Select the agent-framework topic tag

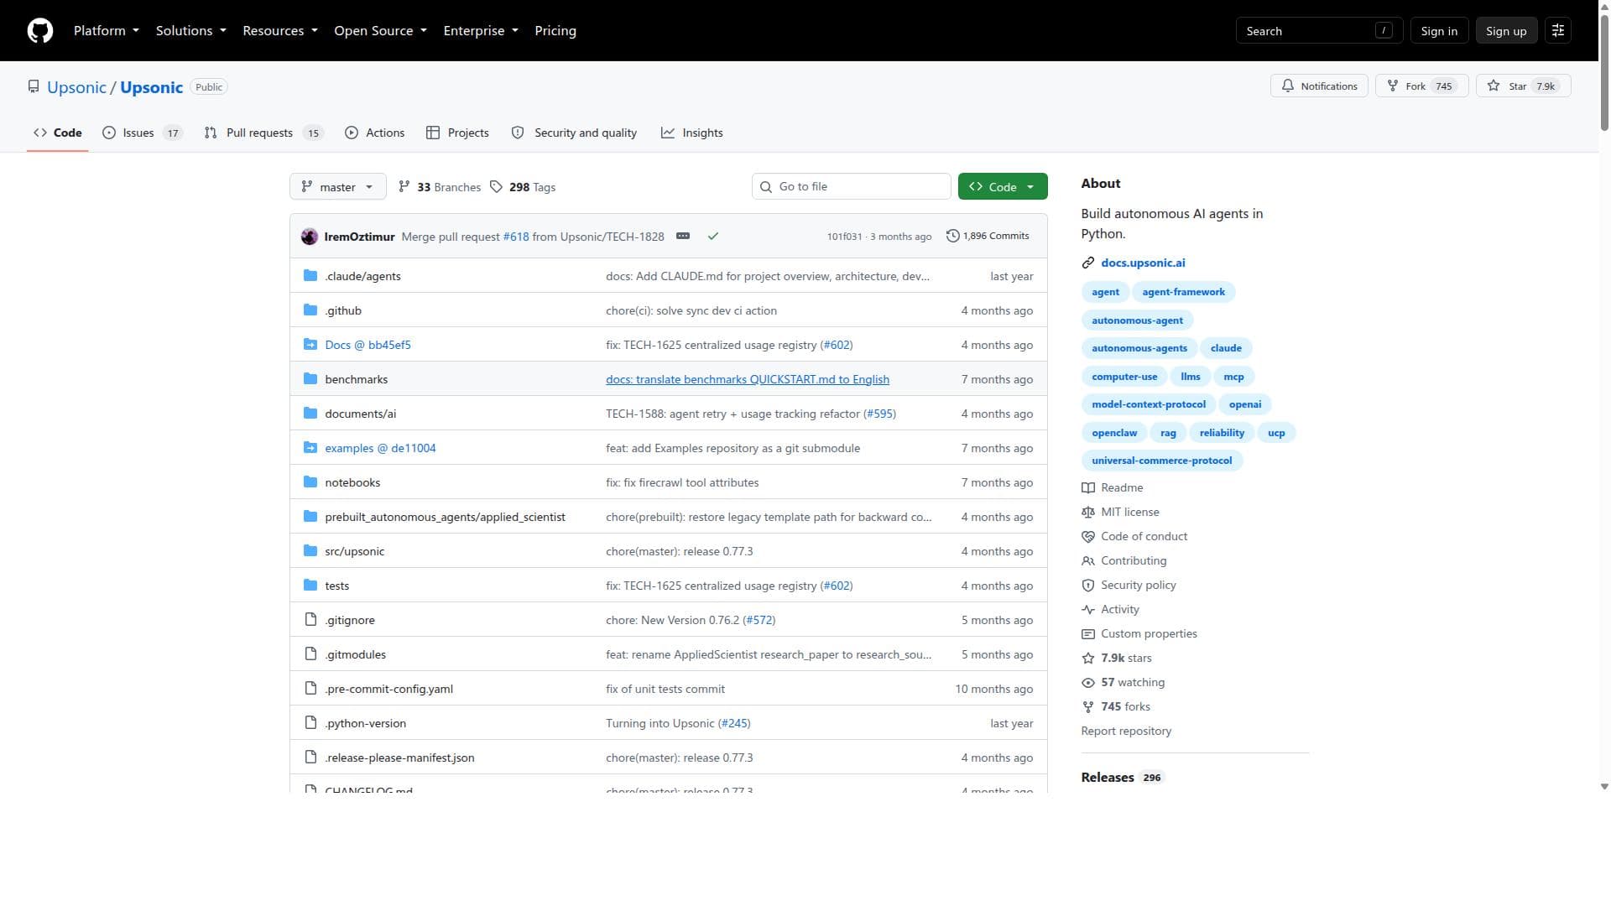click(1183, 292)
